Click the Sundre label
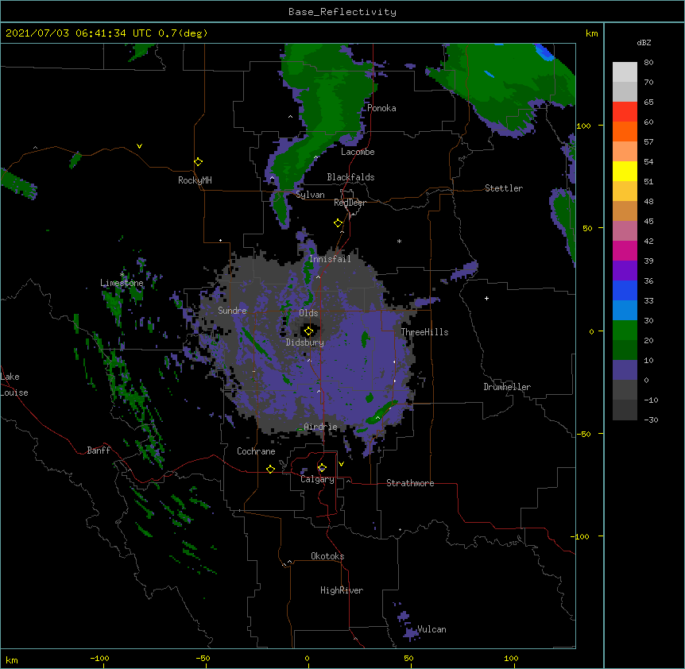685x669 pixels. tap(232, 311)
